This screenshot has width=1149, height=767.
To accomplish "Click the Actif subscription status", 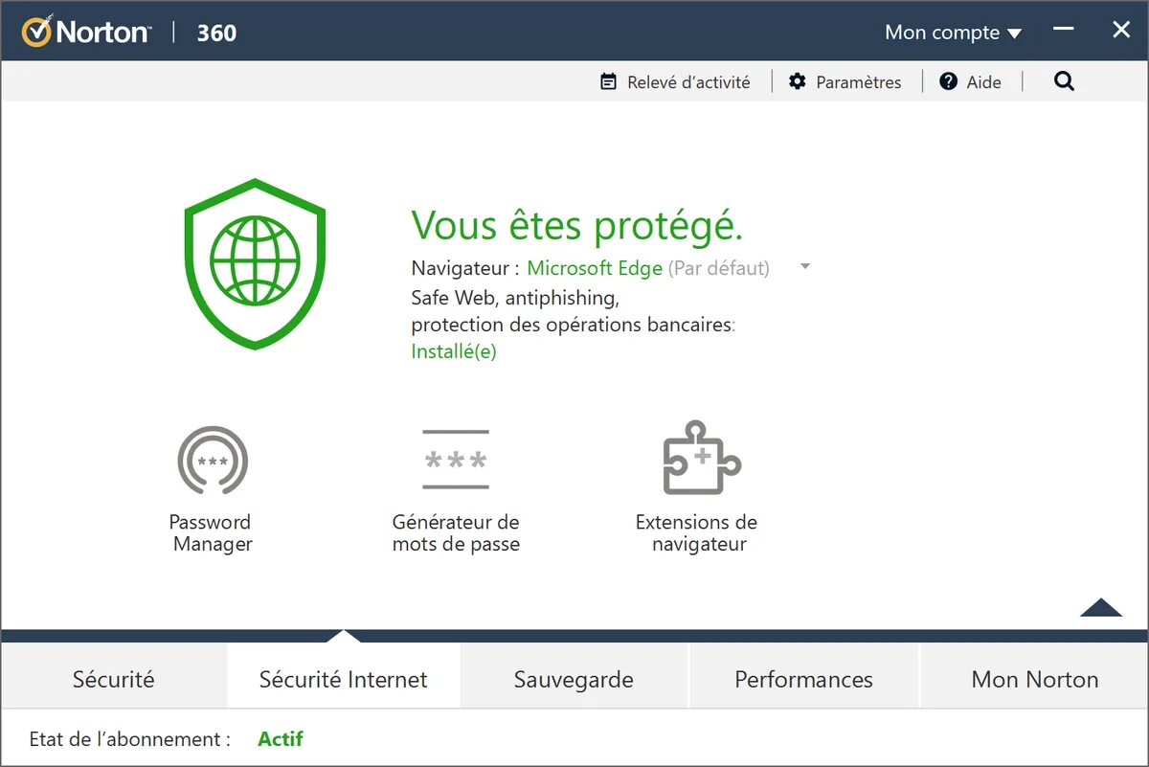I will pyautogui.click(x=281, y=738).
